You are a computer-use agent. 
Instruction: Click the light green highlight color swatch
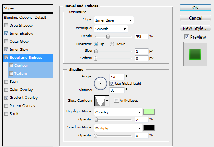(149, 112)
